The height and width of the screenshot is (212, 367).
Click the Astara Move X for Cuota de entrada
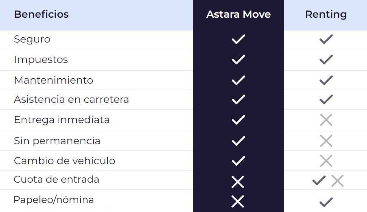point(238,182)
